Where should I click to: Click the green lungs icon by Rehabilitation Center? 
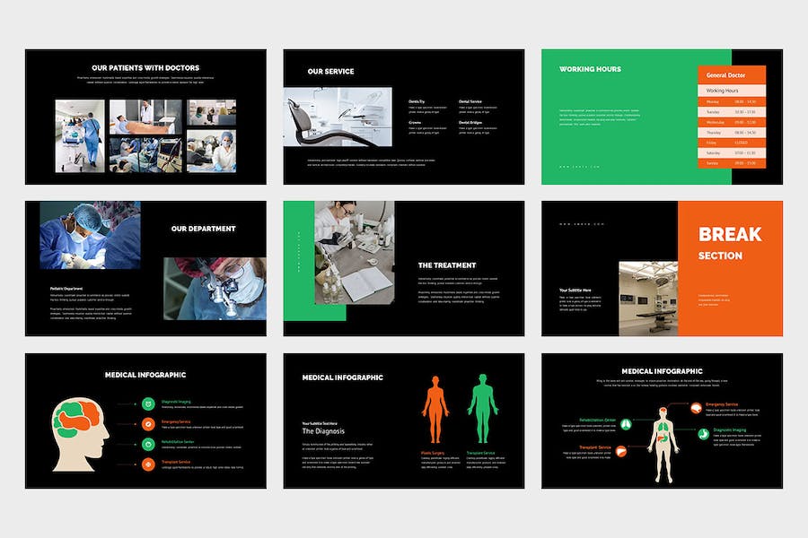click(x=626, y=424)
